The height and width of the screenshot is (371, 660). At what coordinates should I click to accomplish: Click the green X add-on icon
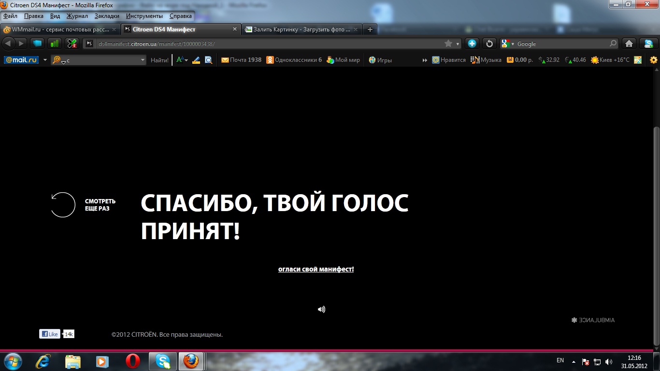72,43
